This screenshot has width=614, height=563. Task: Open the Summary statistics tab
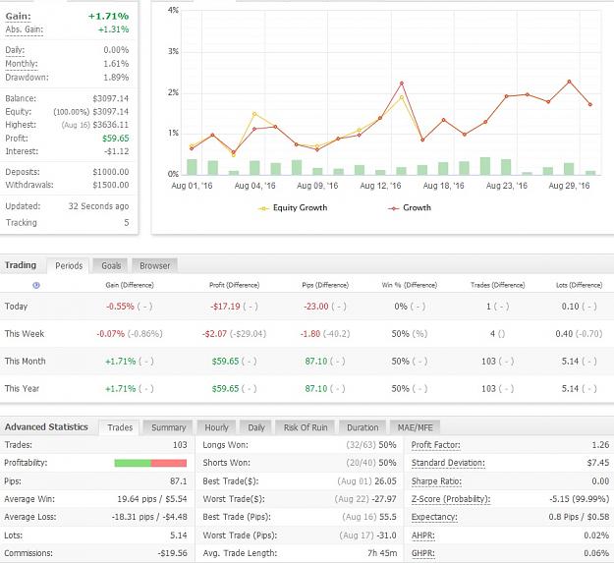[168, 427]
